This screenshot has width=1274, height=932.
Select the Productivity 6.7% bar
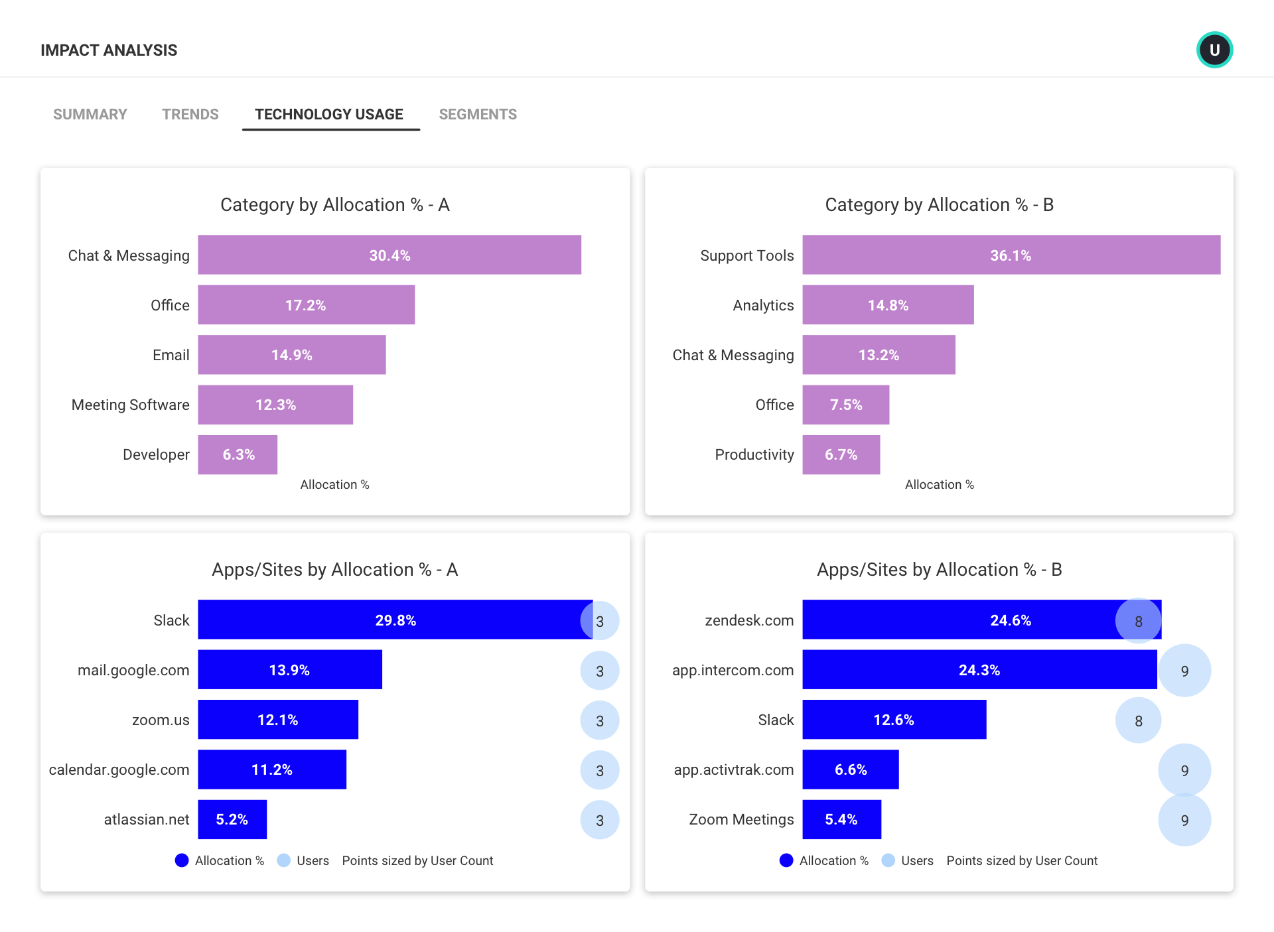pos(841,454)
